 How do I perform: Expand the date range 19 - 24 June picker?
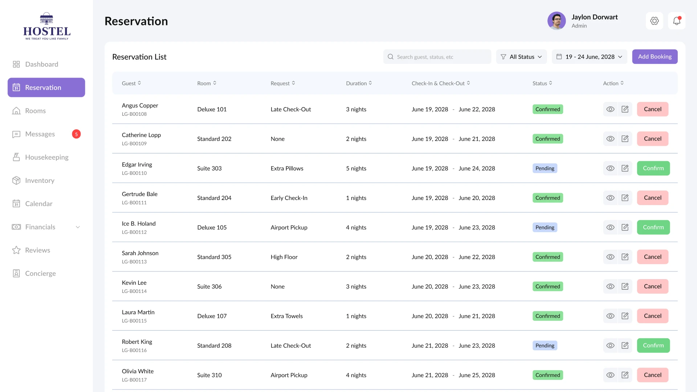click(x=589, y=57)
